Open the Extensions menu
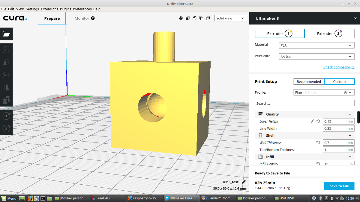 tap(49, 9)
